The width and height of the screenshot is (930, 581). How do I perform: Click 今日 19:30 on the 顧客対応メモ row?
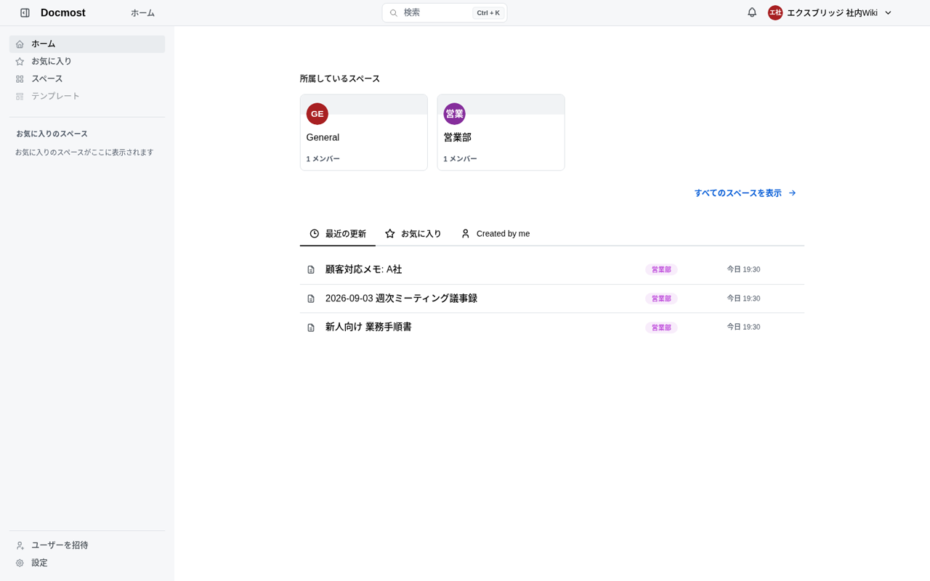pyautogui.click(x=743, y=269)
